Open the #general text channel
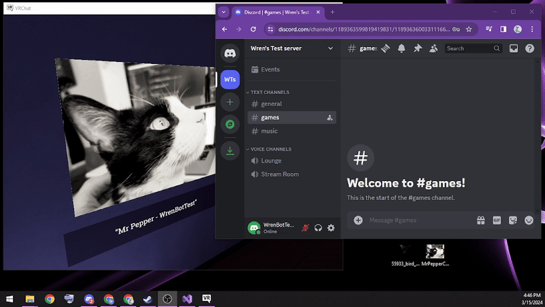This screenshot has width=545, height=307. [x=292, y=104]
